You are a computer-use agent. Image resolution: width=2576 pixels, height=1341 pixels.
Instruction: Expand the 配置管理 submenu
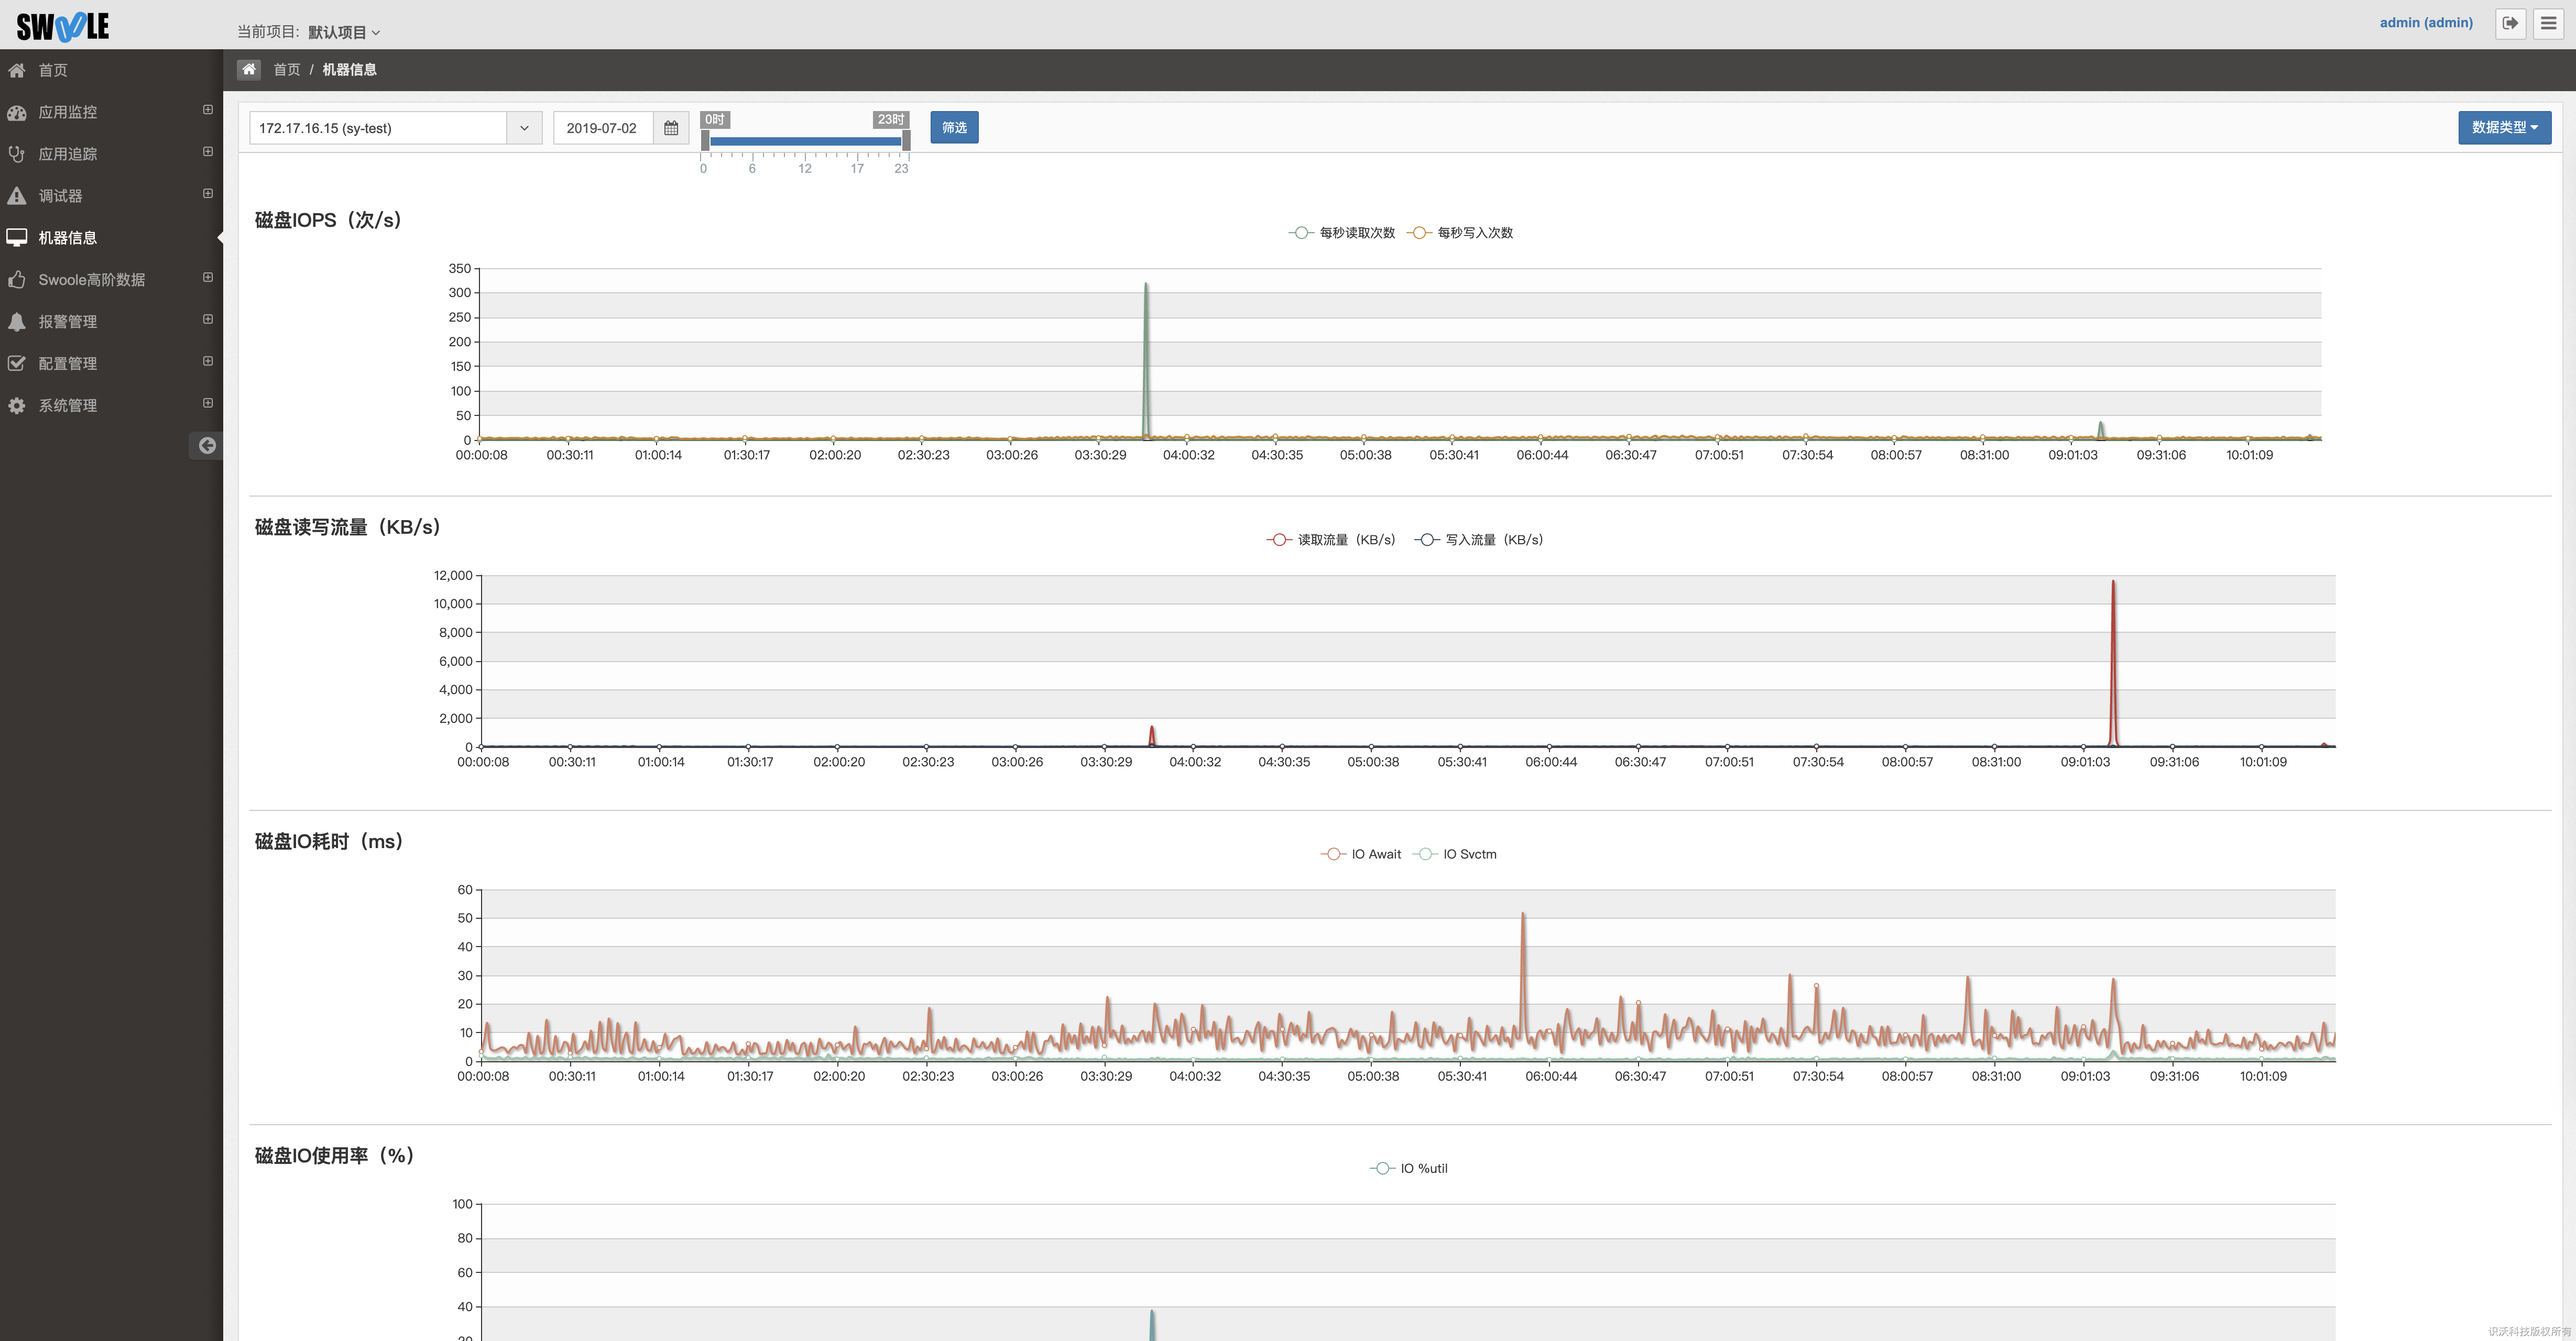coord(208,362)
